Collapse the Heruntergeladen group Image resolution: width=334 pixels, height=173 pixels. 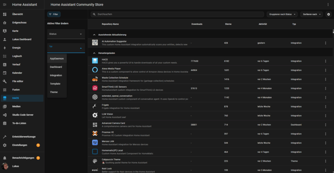coord(94,53)
